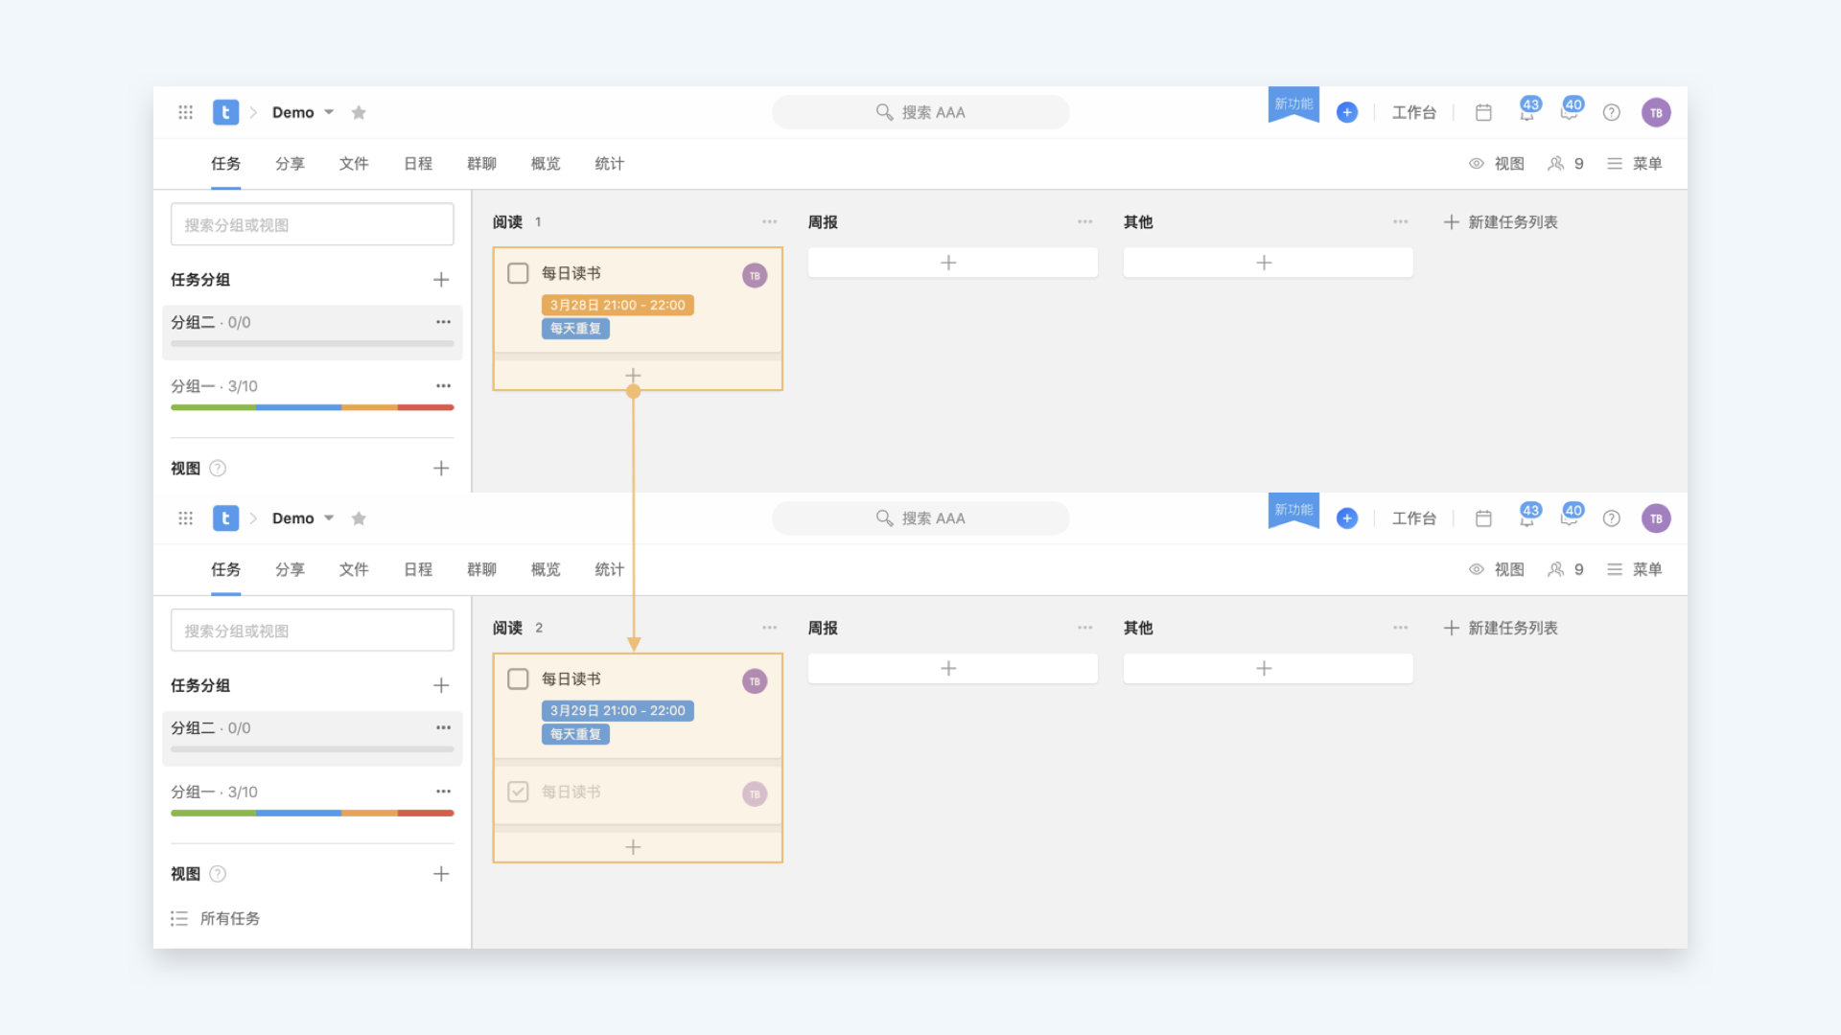Open the app grid launcher icon

click(185, 112)
